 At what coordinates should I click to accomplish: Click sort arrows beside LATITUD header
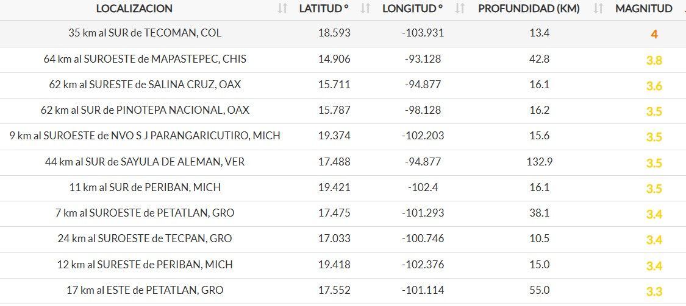pos(365,9)
